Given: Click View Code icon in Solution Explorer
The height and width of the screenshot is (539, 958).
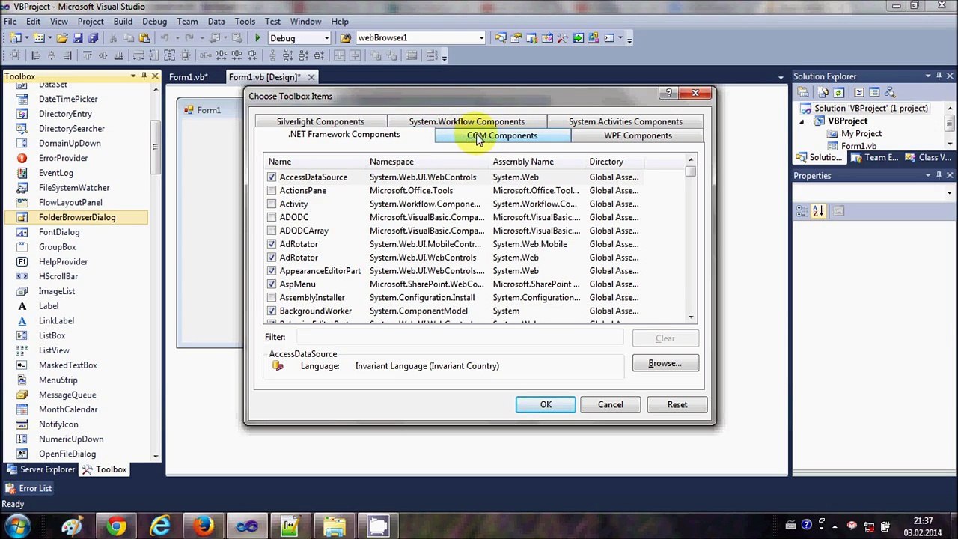Looking at the screenshot, I should tap(859, 93).
